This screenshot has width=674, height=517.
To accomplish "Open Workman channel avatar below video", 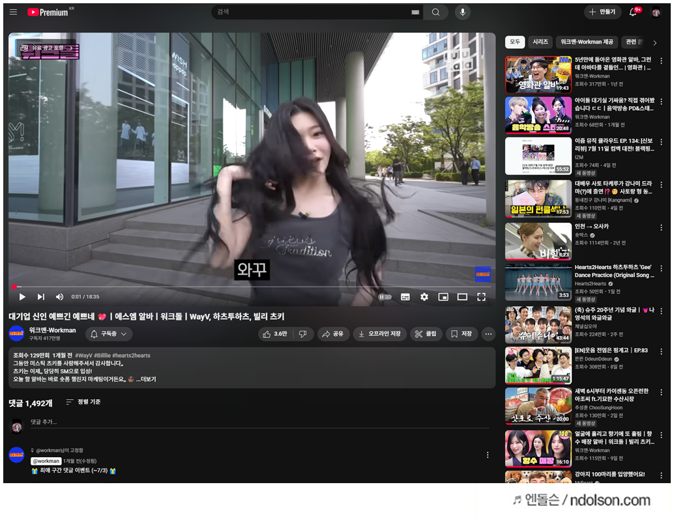I will (17, 333).
